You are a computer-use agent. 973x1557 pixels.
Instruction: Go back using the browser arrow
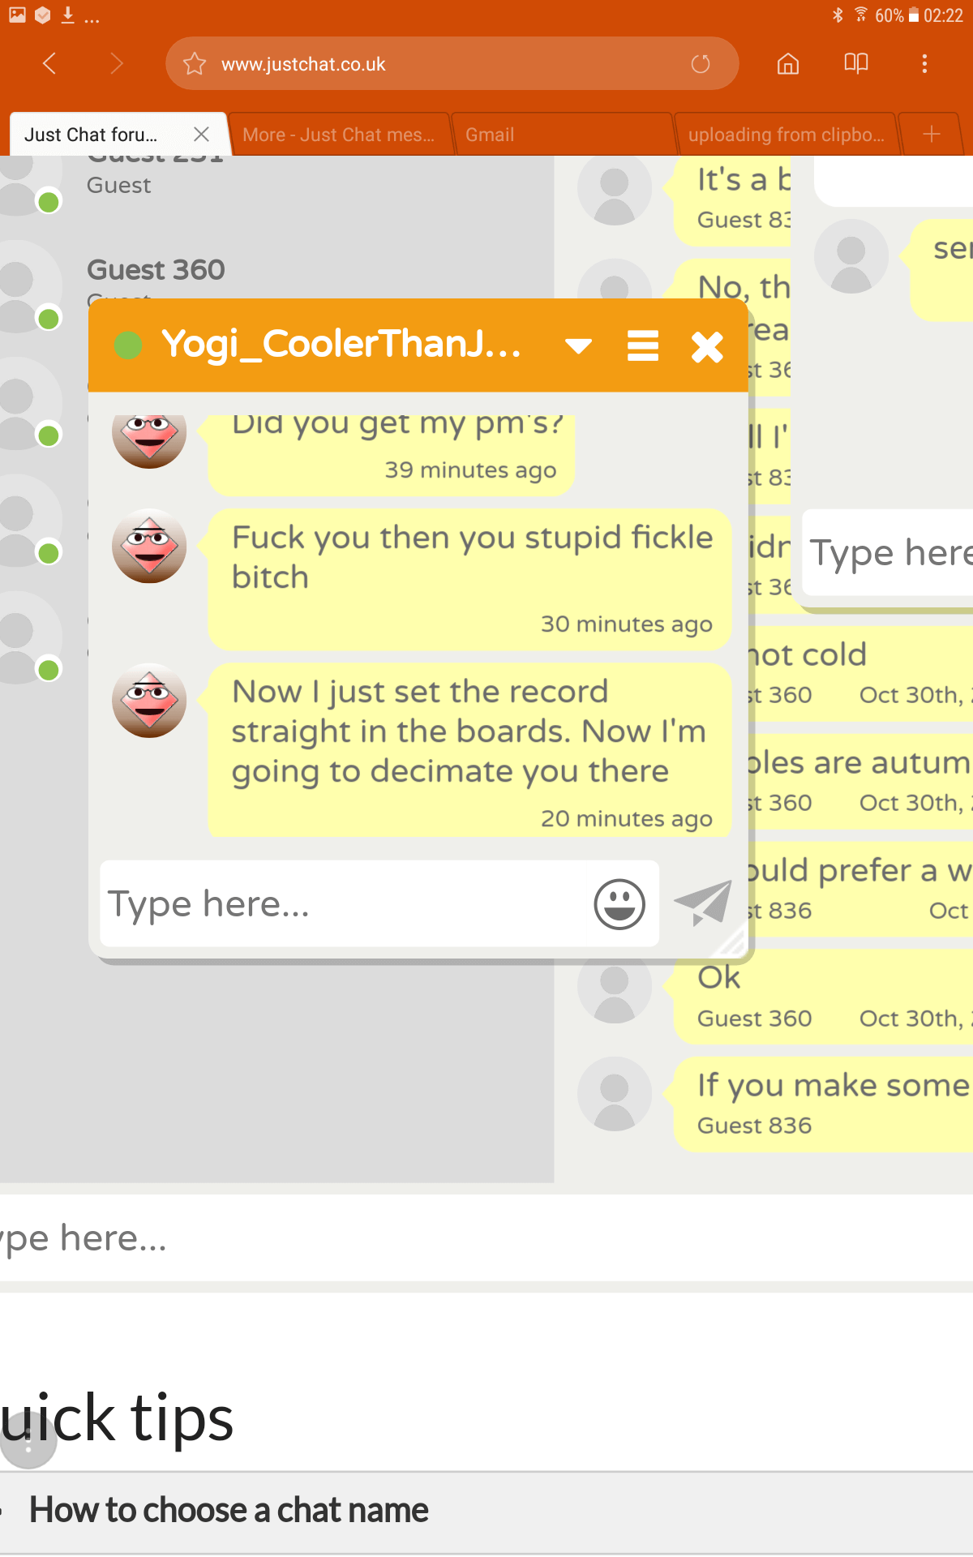coord(49,63)
